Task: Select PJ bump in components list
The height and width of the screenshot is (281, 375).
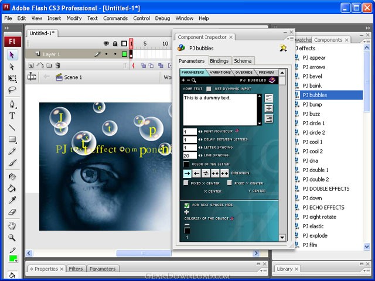Action: 312,104
